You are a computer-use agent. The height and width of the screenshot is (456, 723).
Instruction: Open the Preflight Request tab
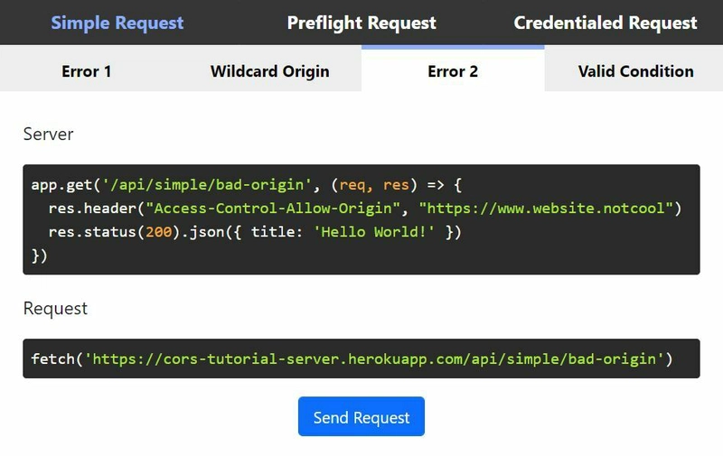[361, 23]
